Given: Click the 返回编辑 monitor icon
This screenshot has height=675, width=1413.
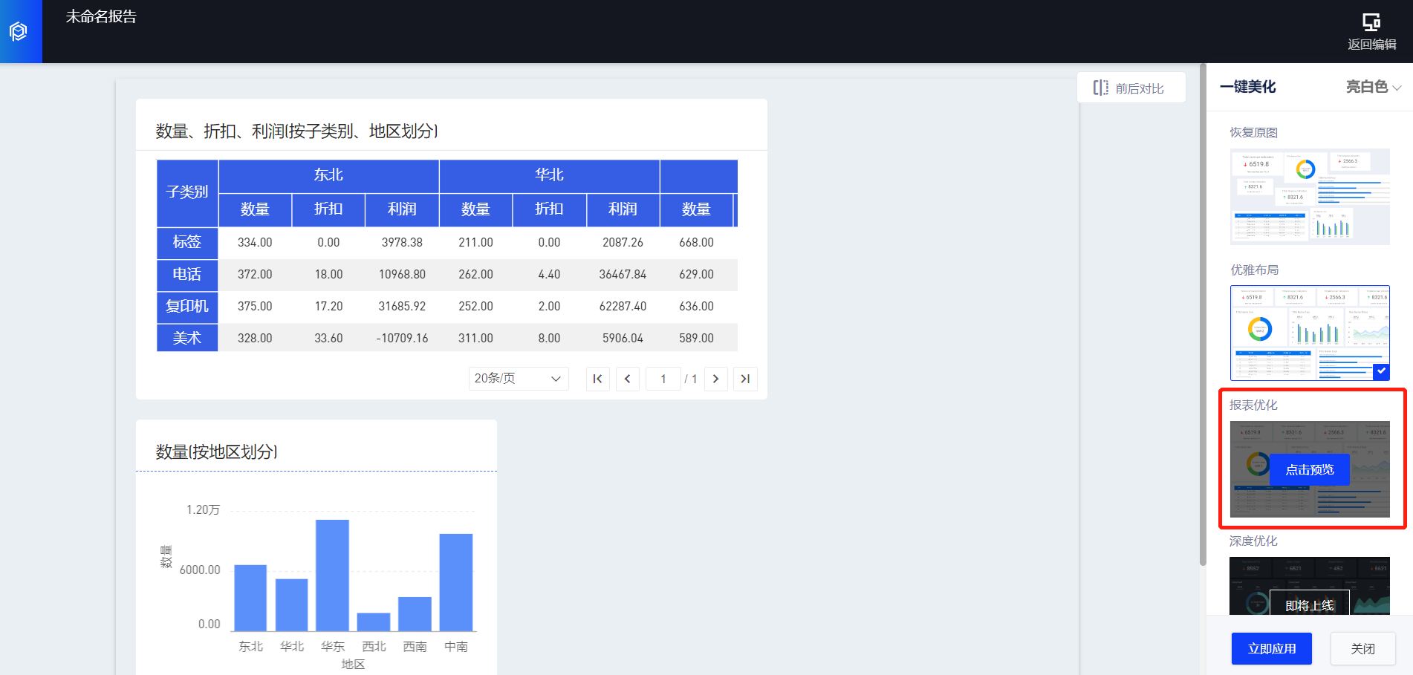Looking at the screenshot, I should pyautogui.click(x=1371, y=22).
